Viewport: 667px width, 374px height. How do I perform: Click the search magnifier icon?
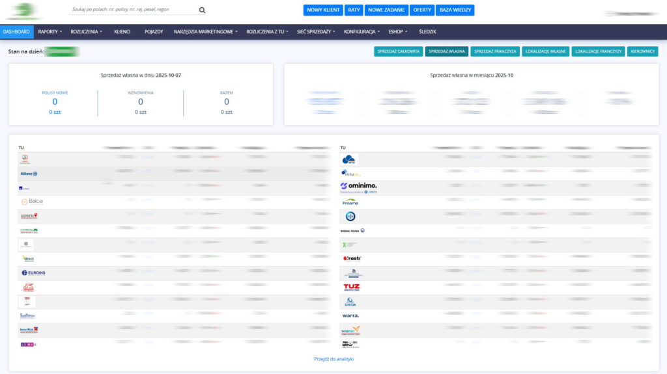coord(202,10)
